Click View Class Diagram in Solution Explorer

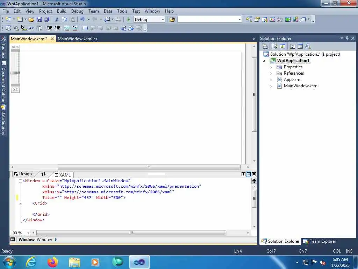click(x=308, y=47)
